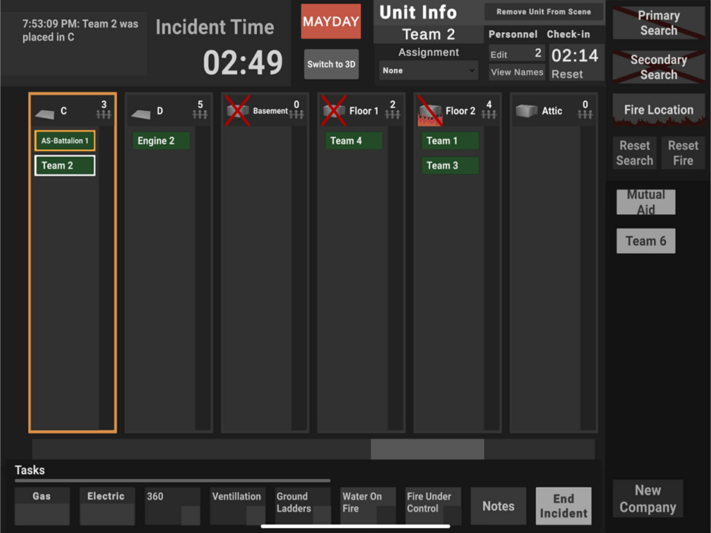Click the Attic floor icon
711x533 pixels.
(526, 111)
